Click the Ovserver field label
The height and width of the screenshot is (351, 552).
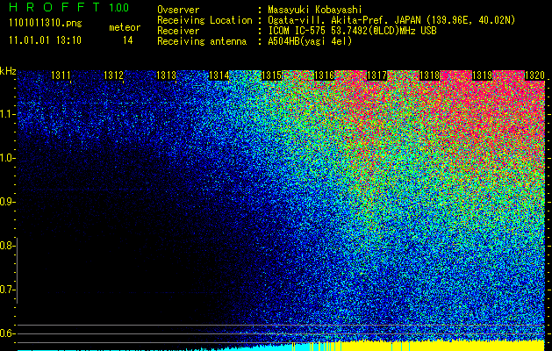(178, 10)
